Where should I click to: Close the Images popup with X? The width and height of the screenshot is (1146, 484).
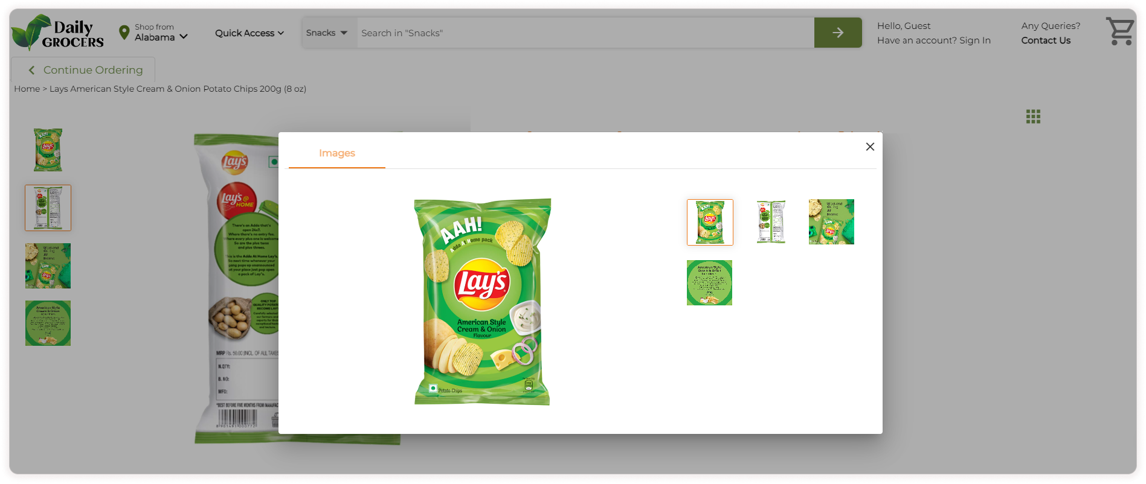click(870, 147)
